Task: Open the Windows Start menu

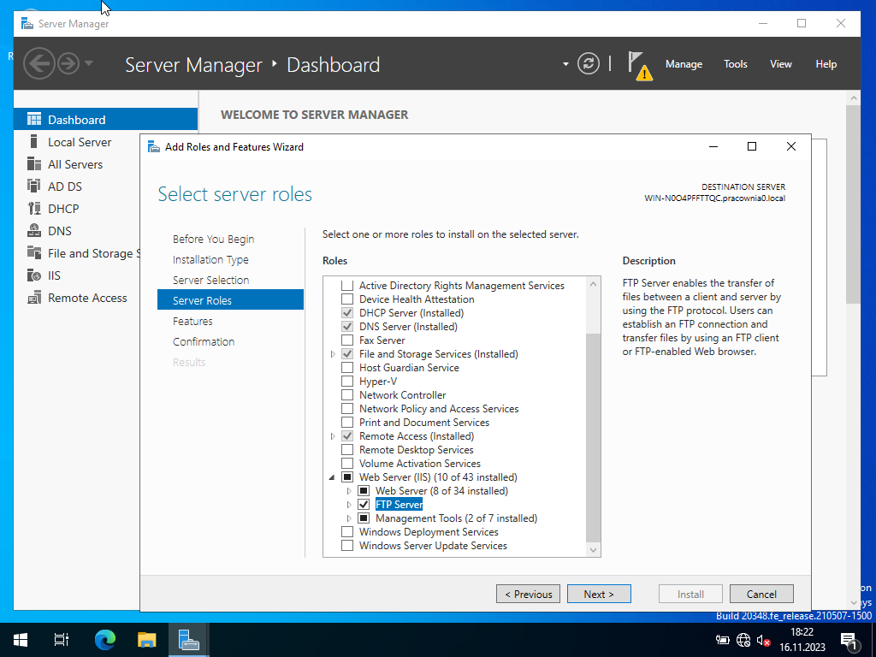Action: coord(21,640)
